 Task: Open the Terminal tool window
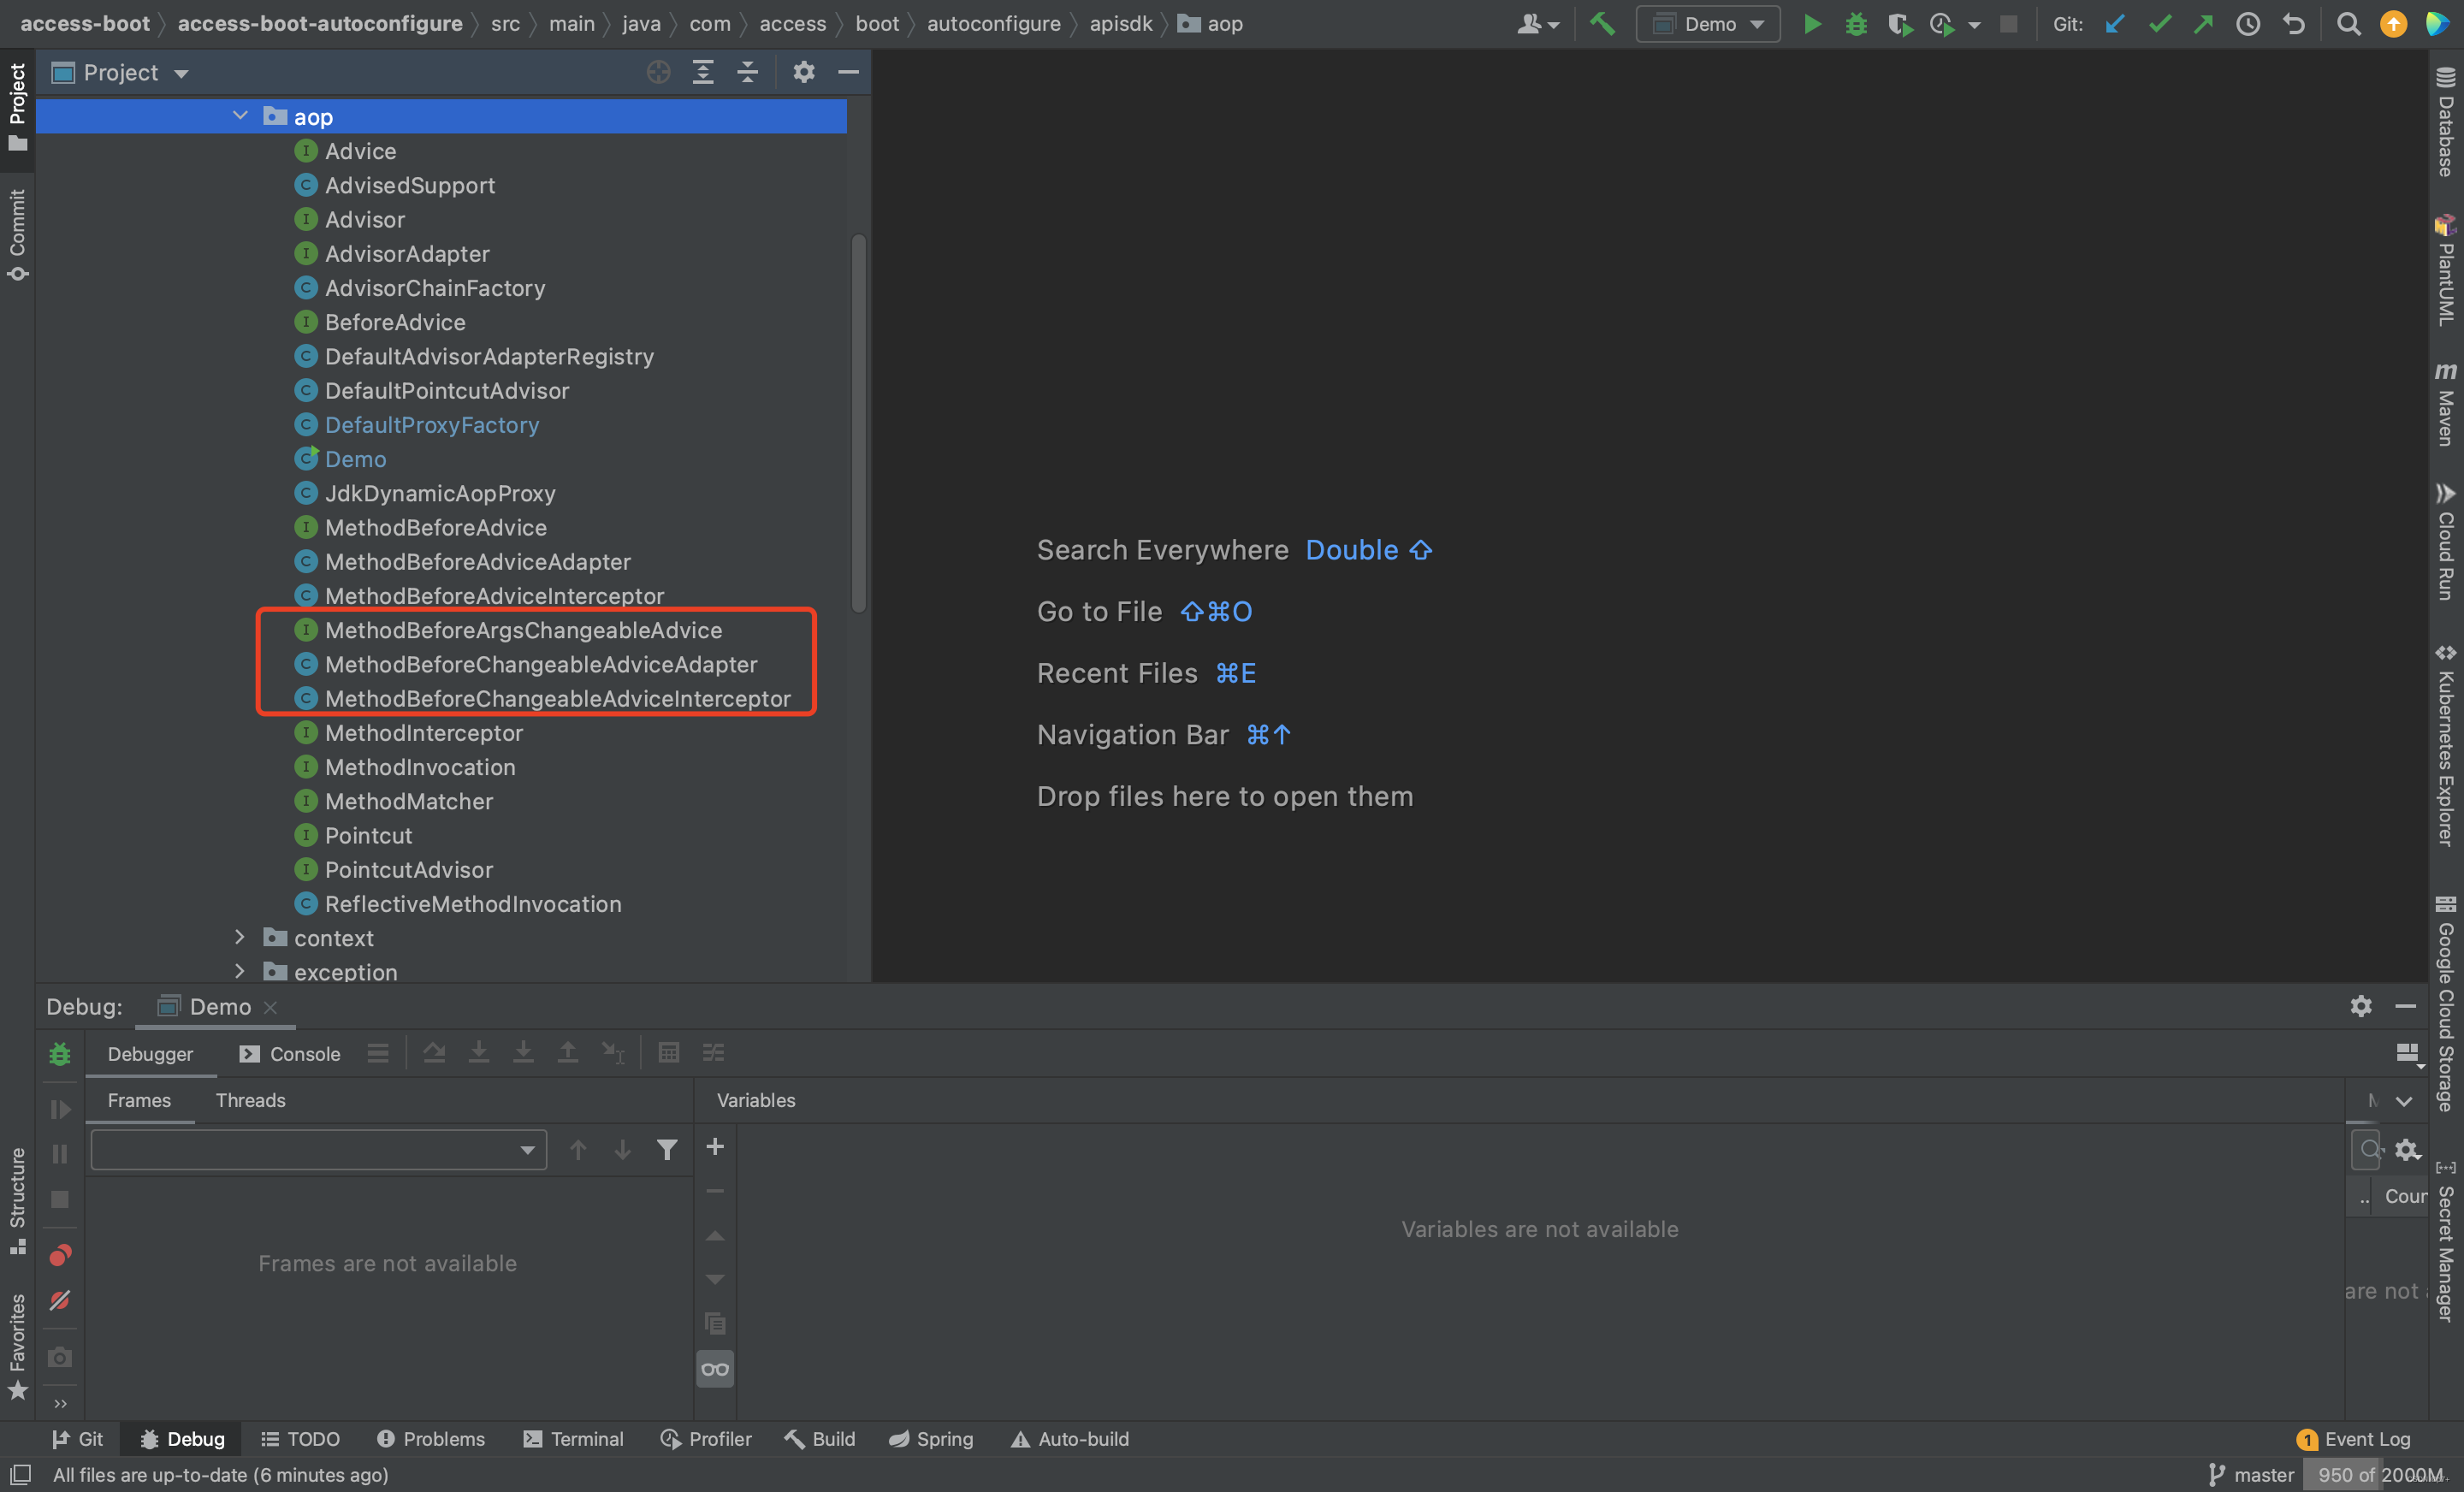pyautogui.click(x=573, y=1439)
